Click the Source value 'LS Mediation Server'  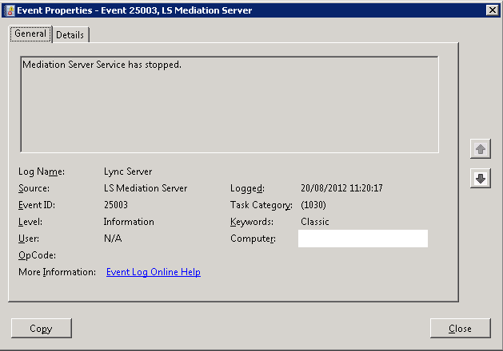(x=146, y=188)
